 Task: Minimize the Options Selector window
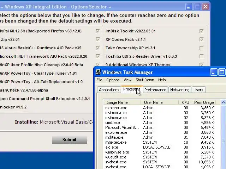click(x=189, y=7)
